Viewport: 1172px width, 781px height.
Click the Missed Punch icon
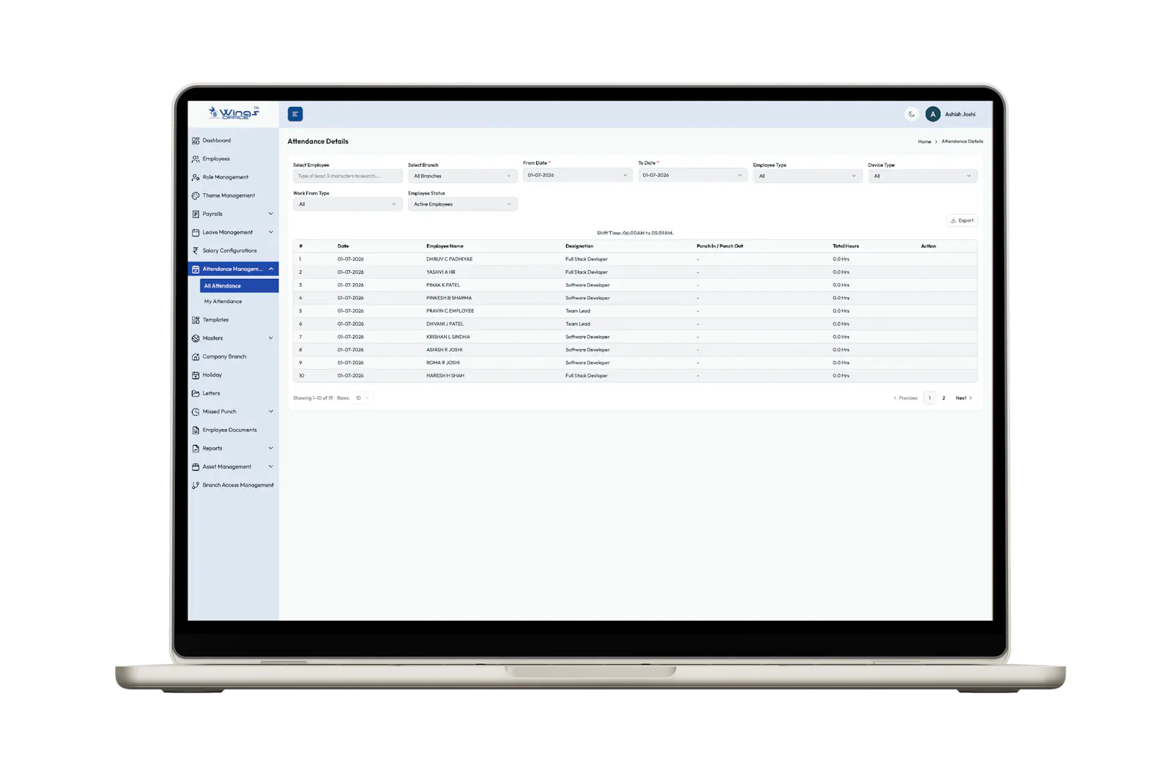[196, 411]
